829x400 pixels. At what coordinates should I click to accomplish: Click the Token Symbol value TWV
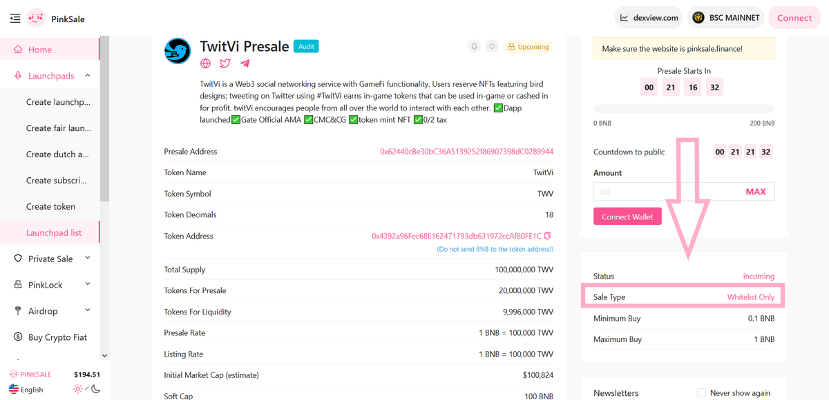click(545, 194)
